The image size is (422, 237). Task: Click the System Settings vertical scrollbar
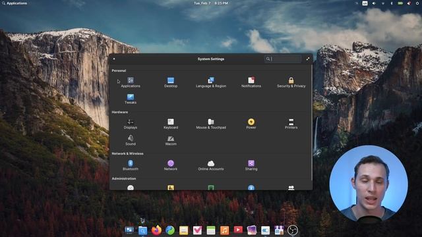pyautogui.click(x=312, y=122)
